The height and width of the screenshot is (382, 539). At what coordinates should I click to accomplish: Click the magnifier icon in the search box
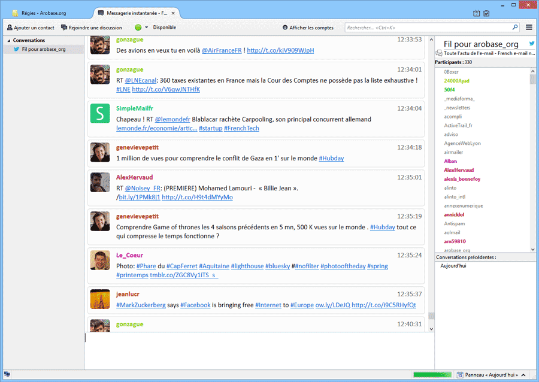pyautogui.click(x=515, y=27)
